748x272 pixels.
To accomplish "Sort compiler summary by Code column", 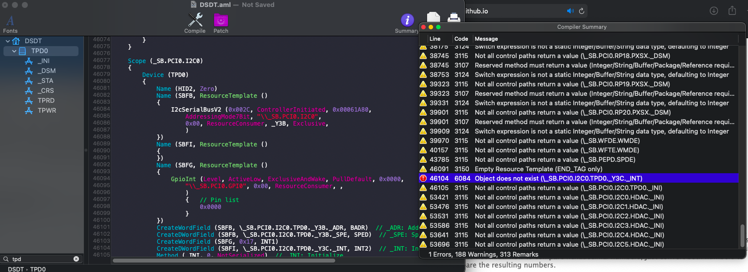I will coord(461,39).
